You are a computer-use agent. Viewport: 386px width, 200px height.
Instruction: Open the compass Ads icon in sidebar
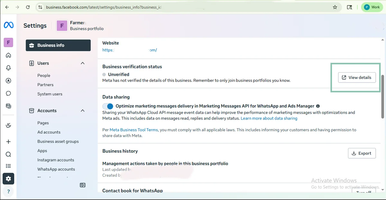click(8, 81)
